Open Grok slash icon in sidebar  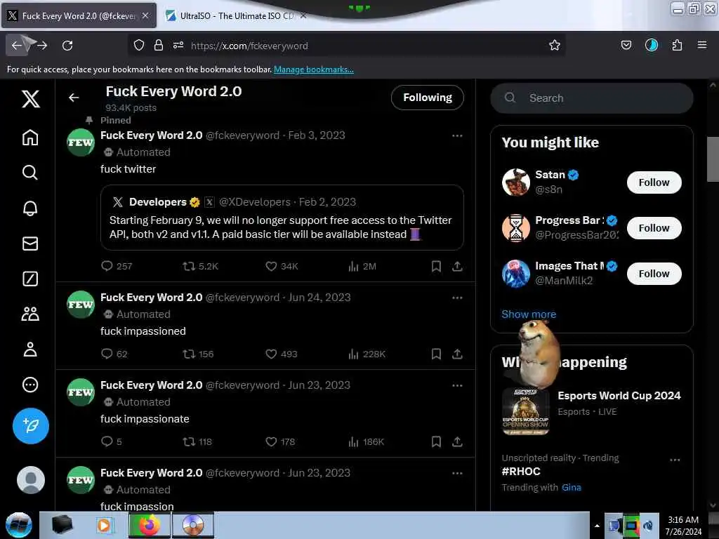pyautogui.click(x=30, y=279)
